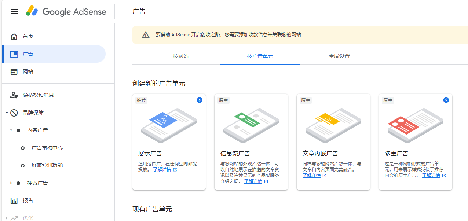Click the warning triangle icon in banner
The height and width of the screenshot is (221, 468).
pos(146,35)
